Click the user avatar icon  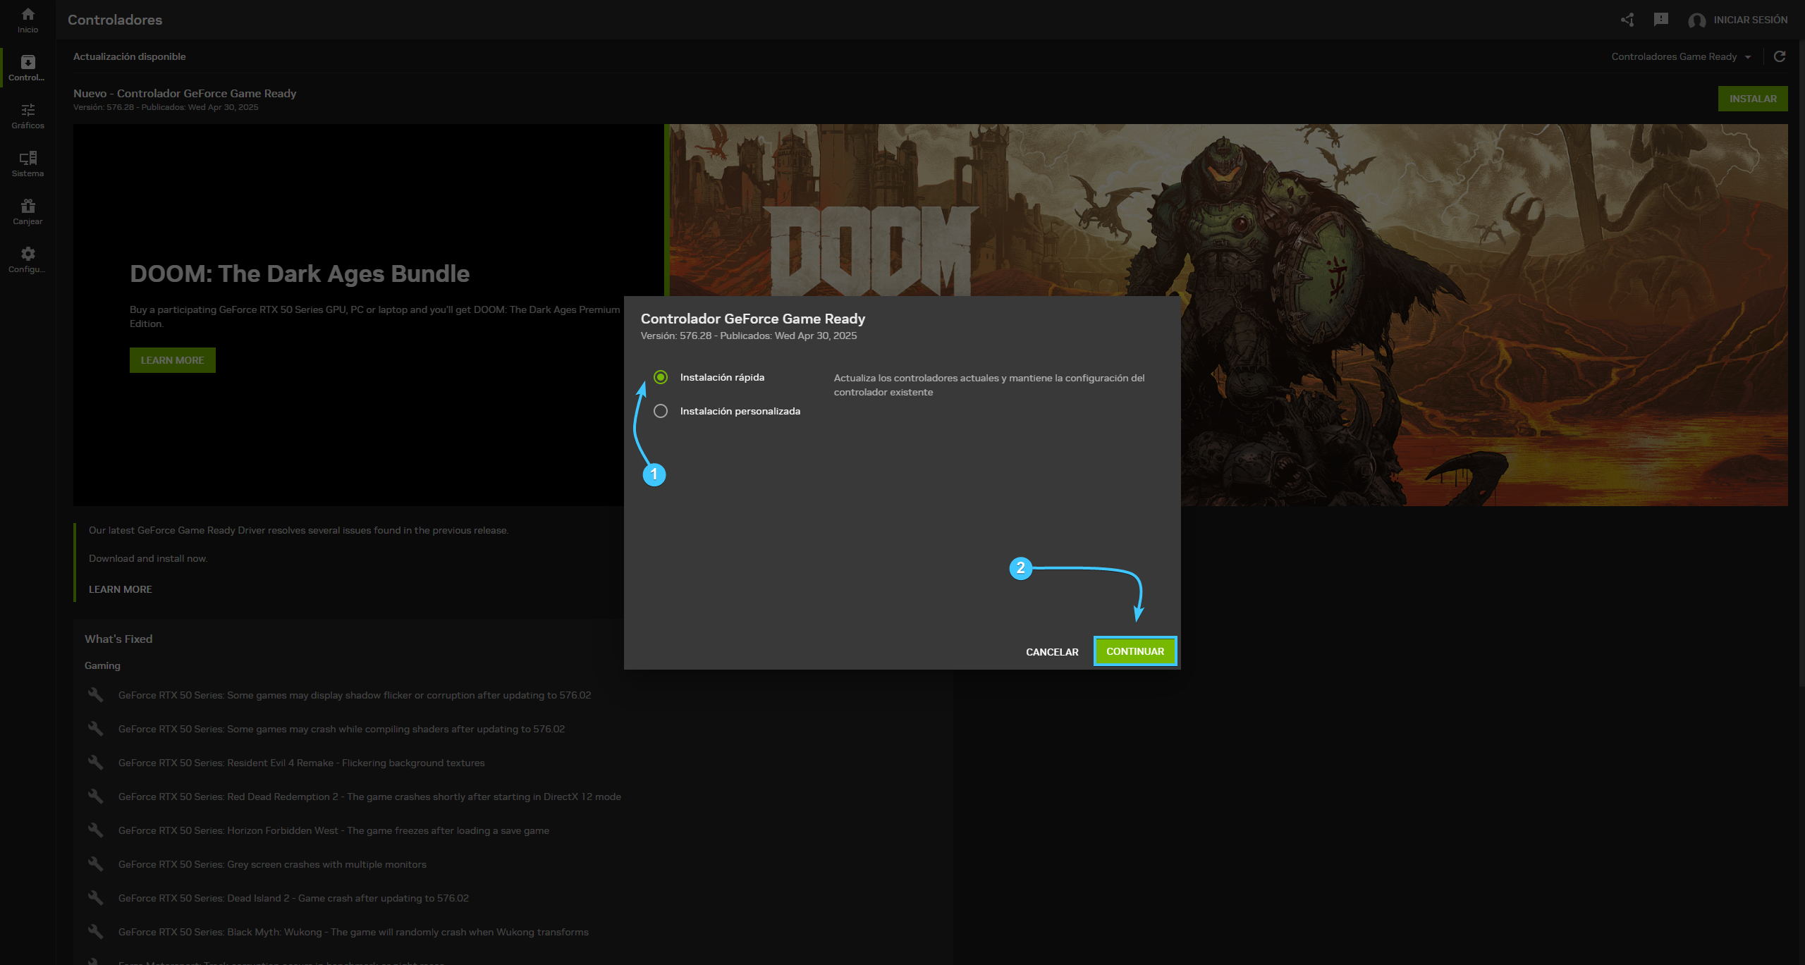pos(1696,20)
